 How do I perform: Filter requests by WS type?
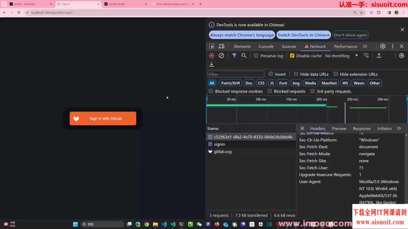pos(345,83)
